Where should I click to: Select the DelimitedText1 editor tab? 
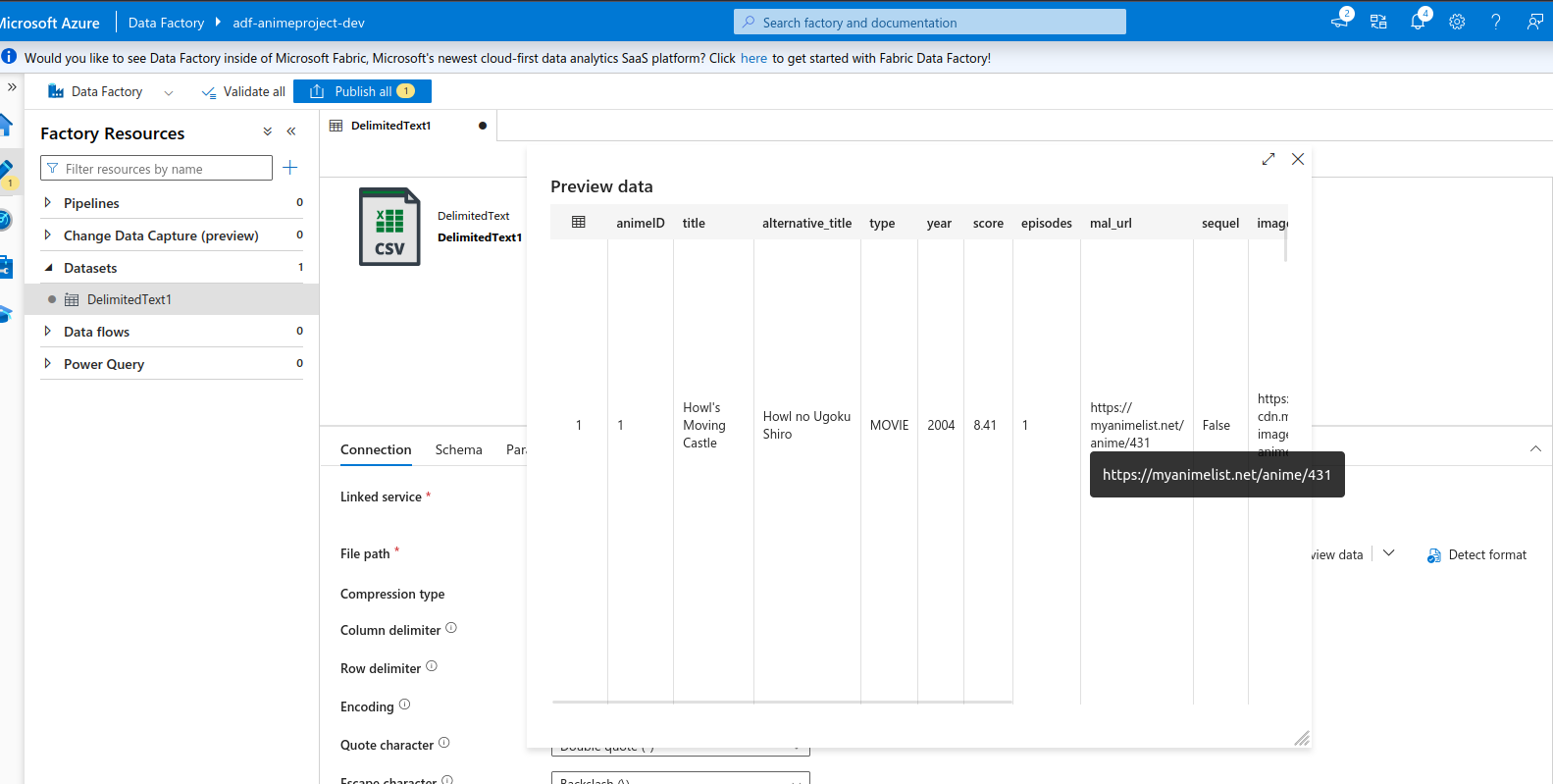click(x=408, y=126)
